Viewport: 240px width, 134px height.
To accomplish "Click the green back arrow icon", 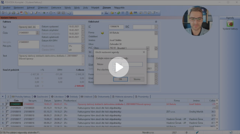I will pyautogui.click(x=44, y=13).
